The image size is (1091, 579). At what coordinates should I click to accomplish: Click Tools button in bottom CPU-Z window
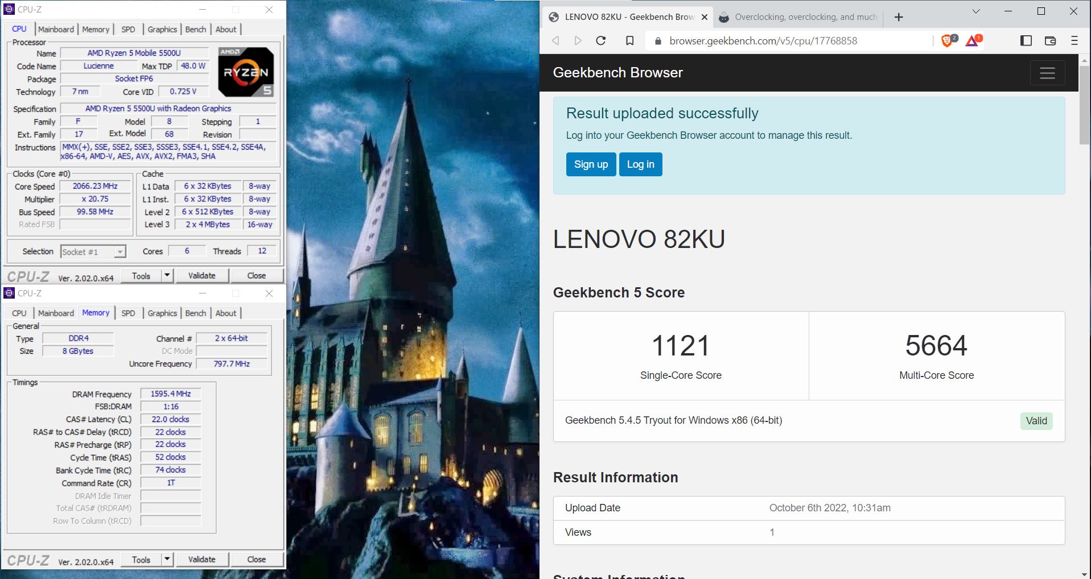(141, 560)
